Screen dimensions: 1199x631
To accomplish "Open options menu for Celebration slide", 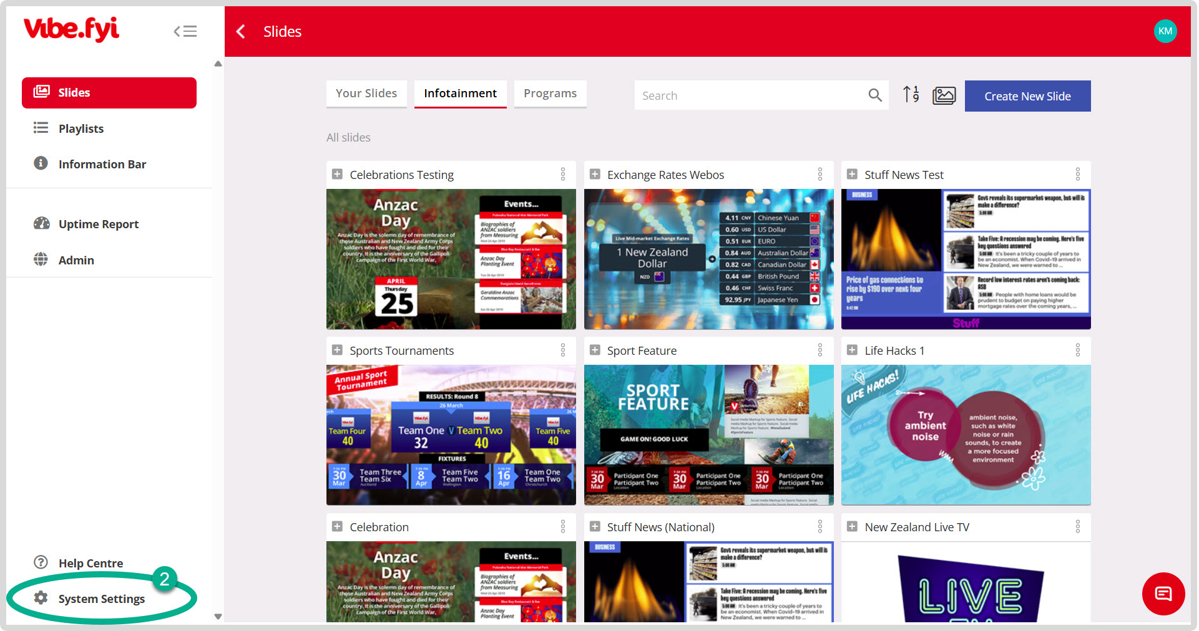I will (x=563, y=527).
